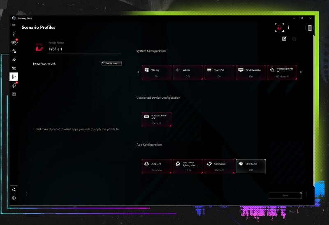Restore down the Armoury Crate window
The height and width of the screenshot is (225, 329).
pos(302,18)
